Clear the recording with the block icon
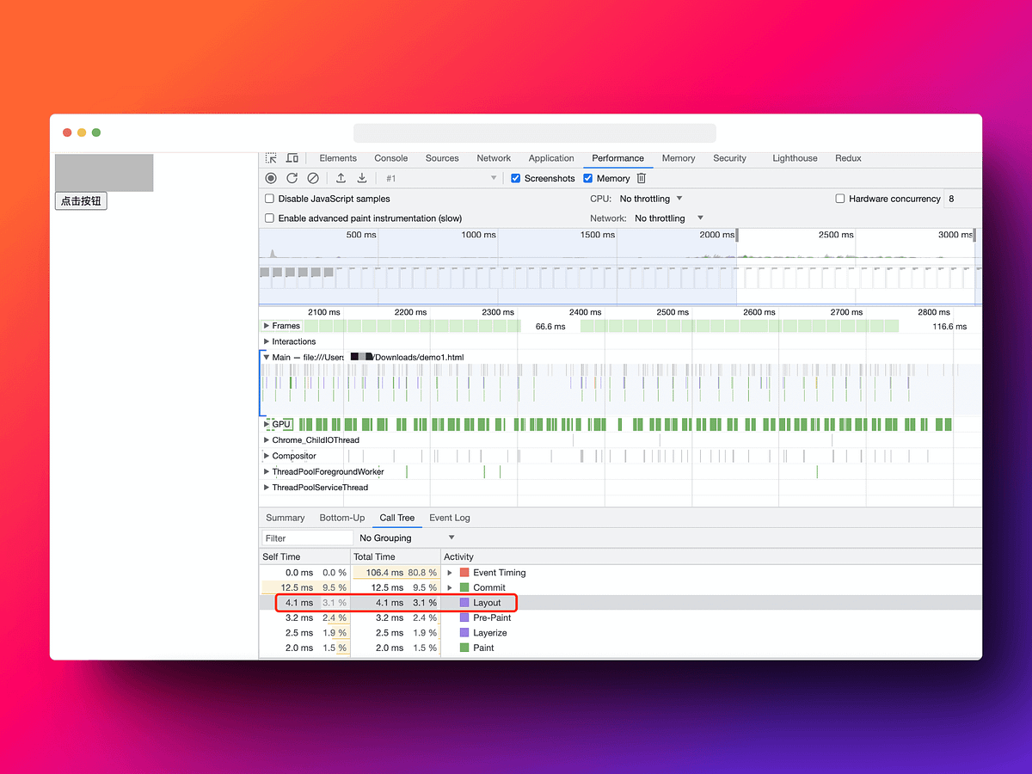1032x774 pixels. tap(312, 178)
